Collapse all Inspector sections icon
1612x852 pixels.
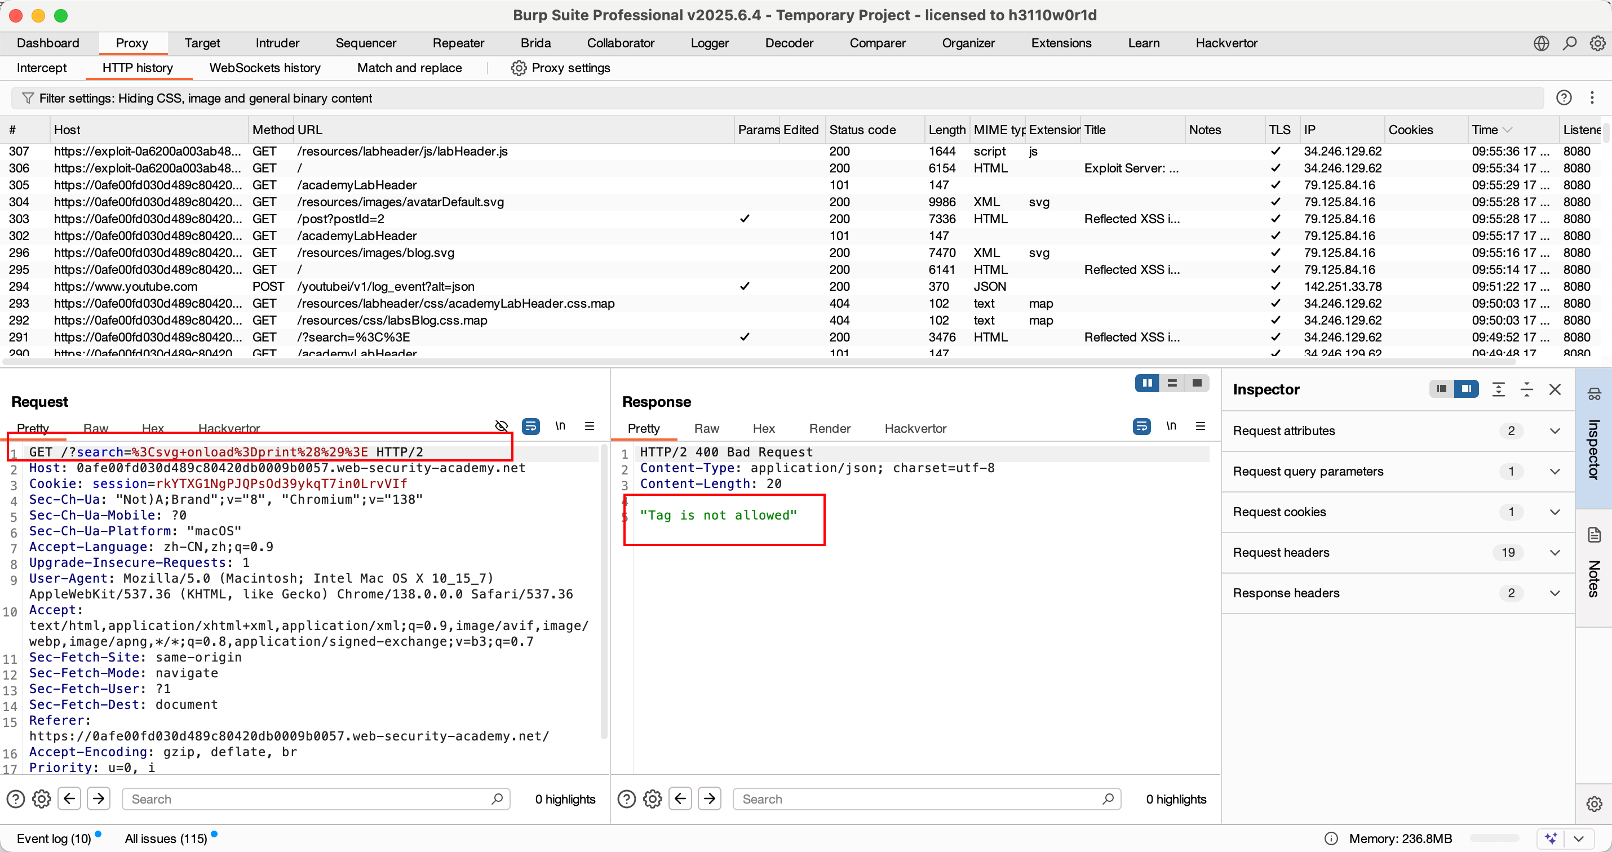pos(1527,389)
